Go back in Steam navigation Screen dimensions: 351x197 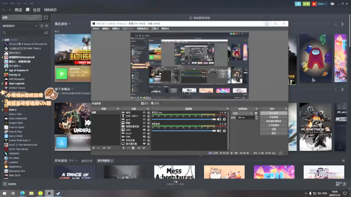pyautogui.click(x=4, y=10)
